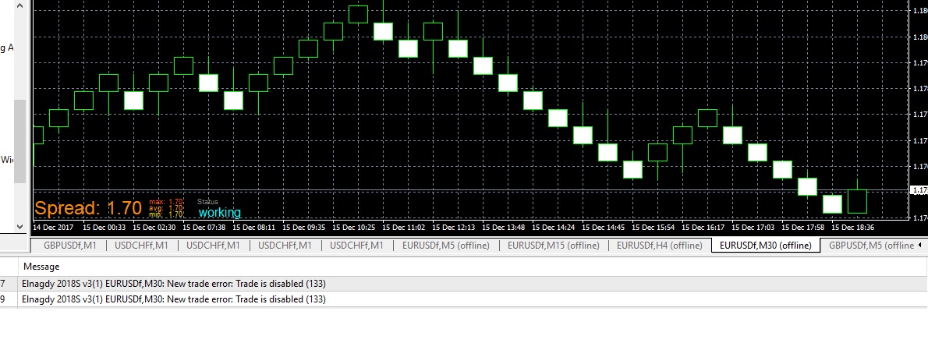The height and width of the screenshot is (350, 928).
Task: Click the 15 Dec 15:54 time label
Action: click(653, 227)
